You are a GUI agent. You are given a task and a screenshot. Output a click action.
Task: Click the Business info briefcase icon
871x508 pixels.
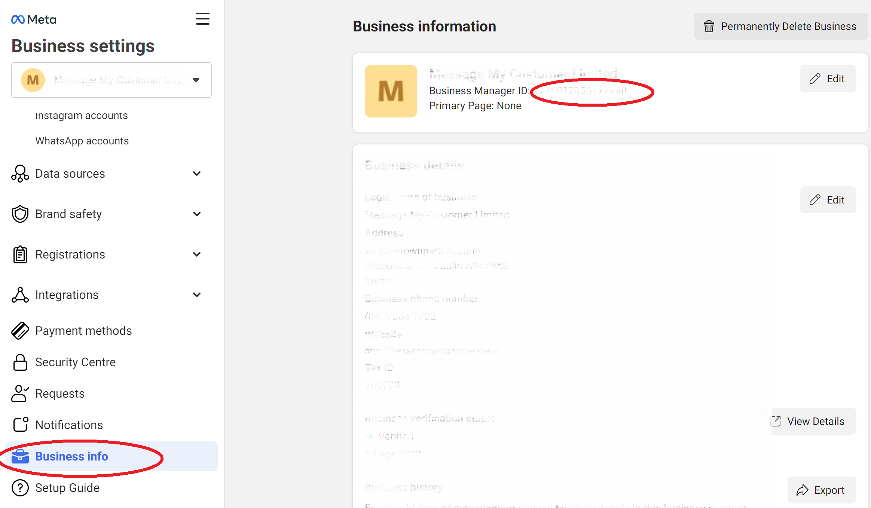pyautogui.click(x=20, y=456)
